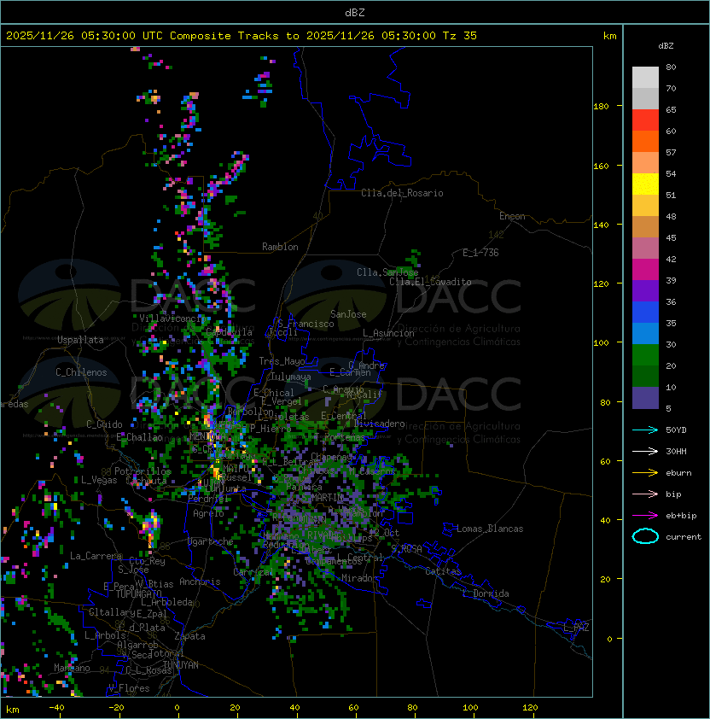Click the 'Catitas' map label
The height and width of the screenshot is (719, 710).
pyautogui.click(x=443, y=571)
